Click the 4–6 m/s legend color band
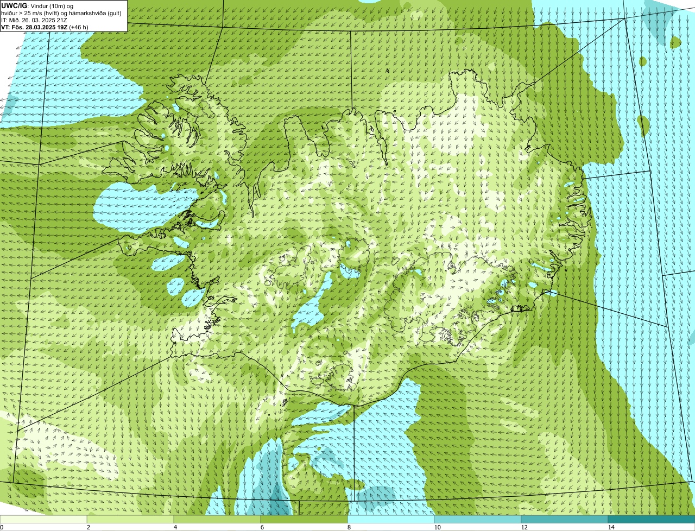695x531 pixels. tap(217, 519)
